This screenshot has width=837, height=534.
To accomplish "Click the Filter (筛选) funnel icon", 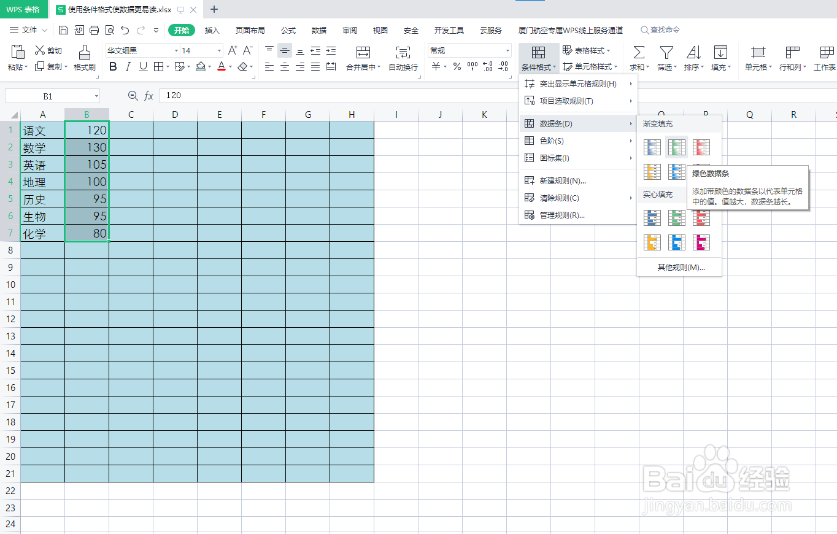I will pyautogui.click(x=666, y=52).
